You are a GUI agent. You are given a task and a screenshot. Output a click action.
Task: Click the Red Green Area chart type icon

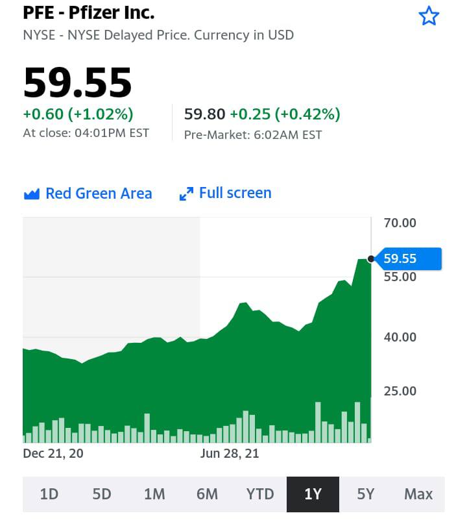32,194
